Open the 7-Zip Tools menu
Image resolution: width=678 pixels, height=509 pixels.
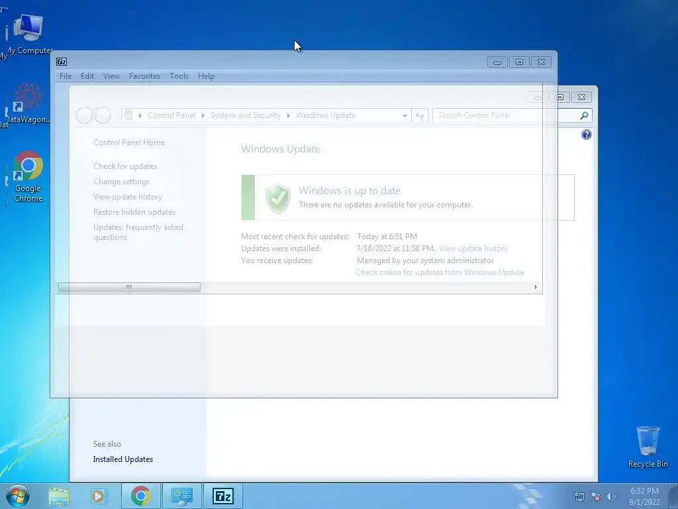[x=179, y=76]
